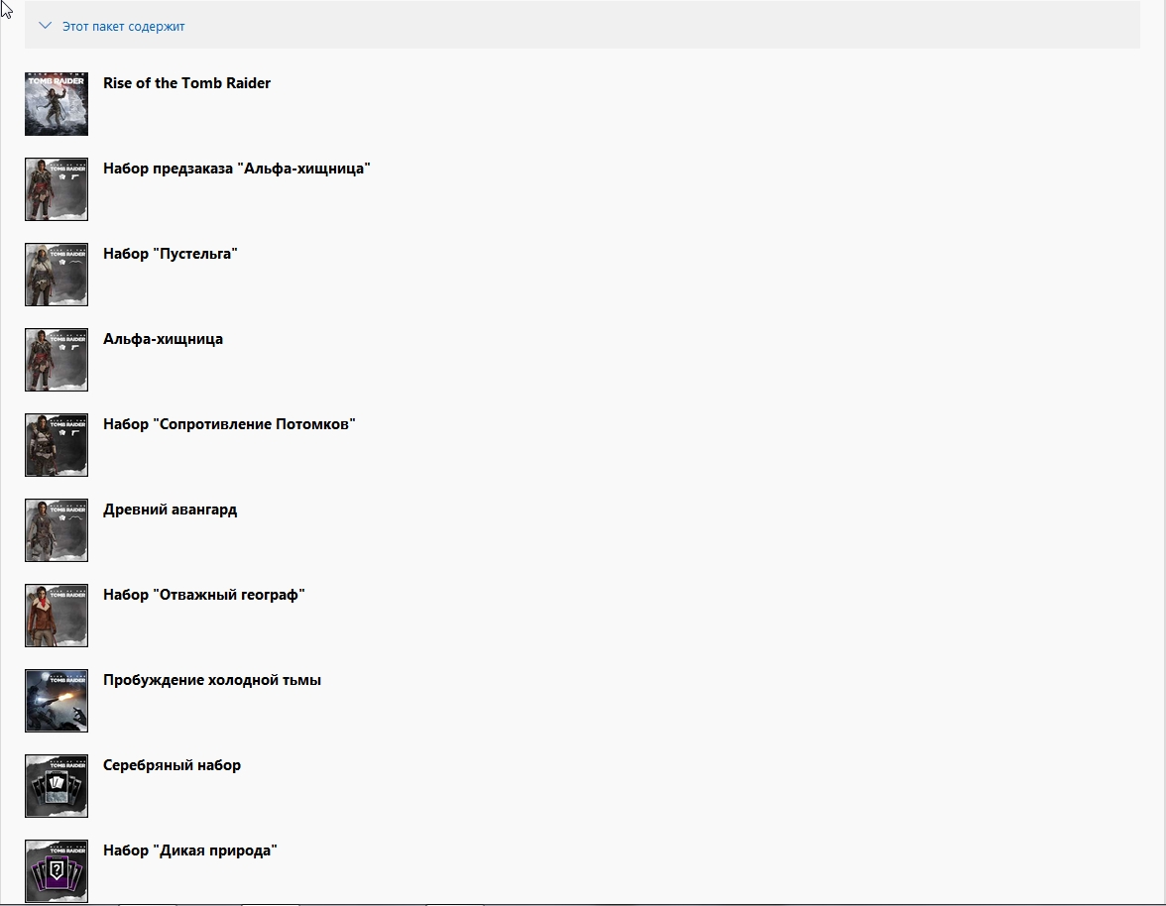Image resolution: width=1166 pixels, height=906 pixels.
Task: Open the Набор "Пустельга" pack icon
Action: coord(57,275)
